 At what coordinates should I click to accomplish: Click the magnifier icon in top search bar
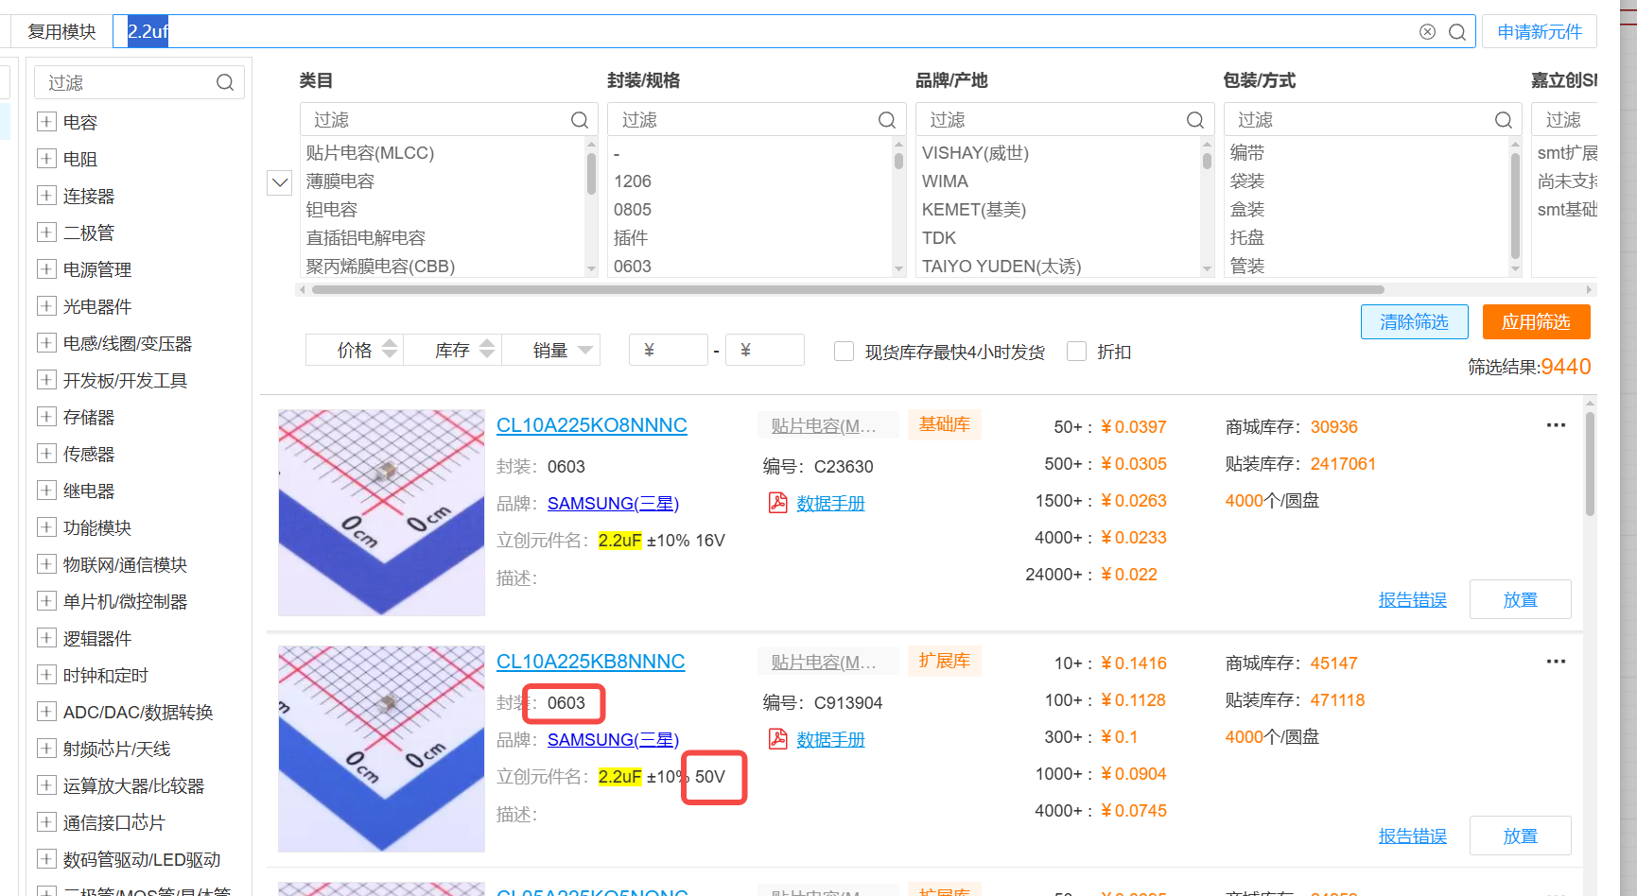(x=1457, y=32)
